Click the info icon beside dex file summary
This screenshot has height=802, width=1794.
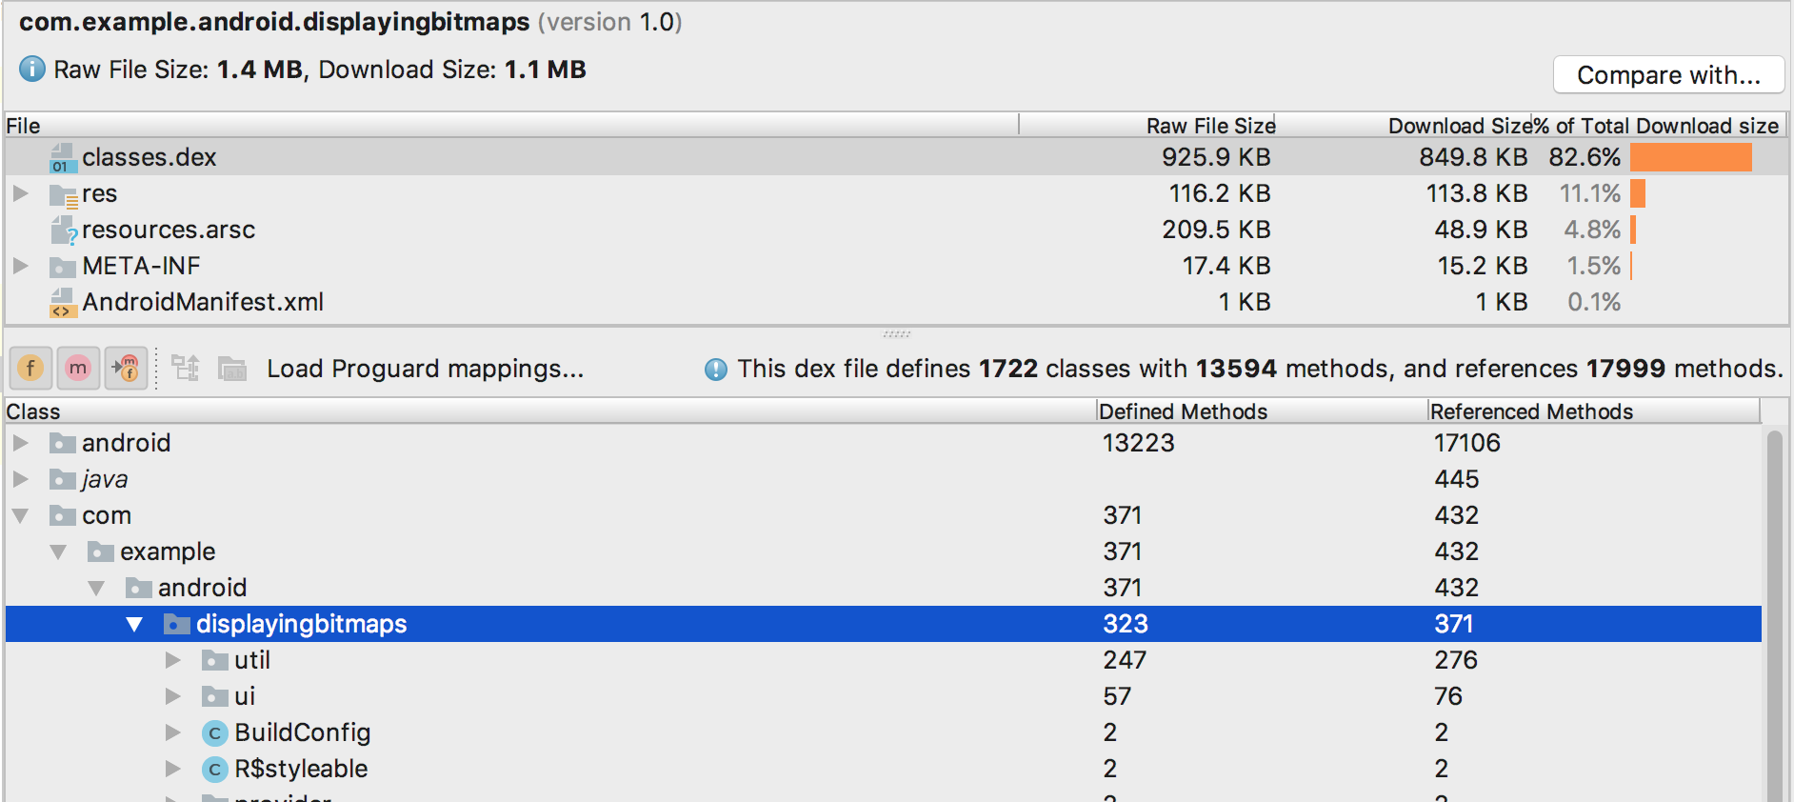(716, 370)
